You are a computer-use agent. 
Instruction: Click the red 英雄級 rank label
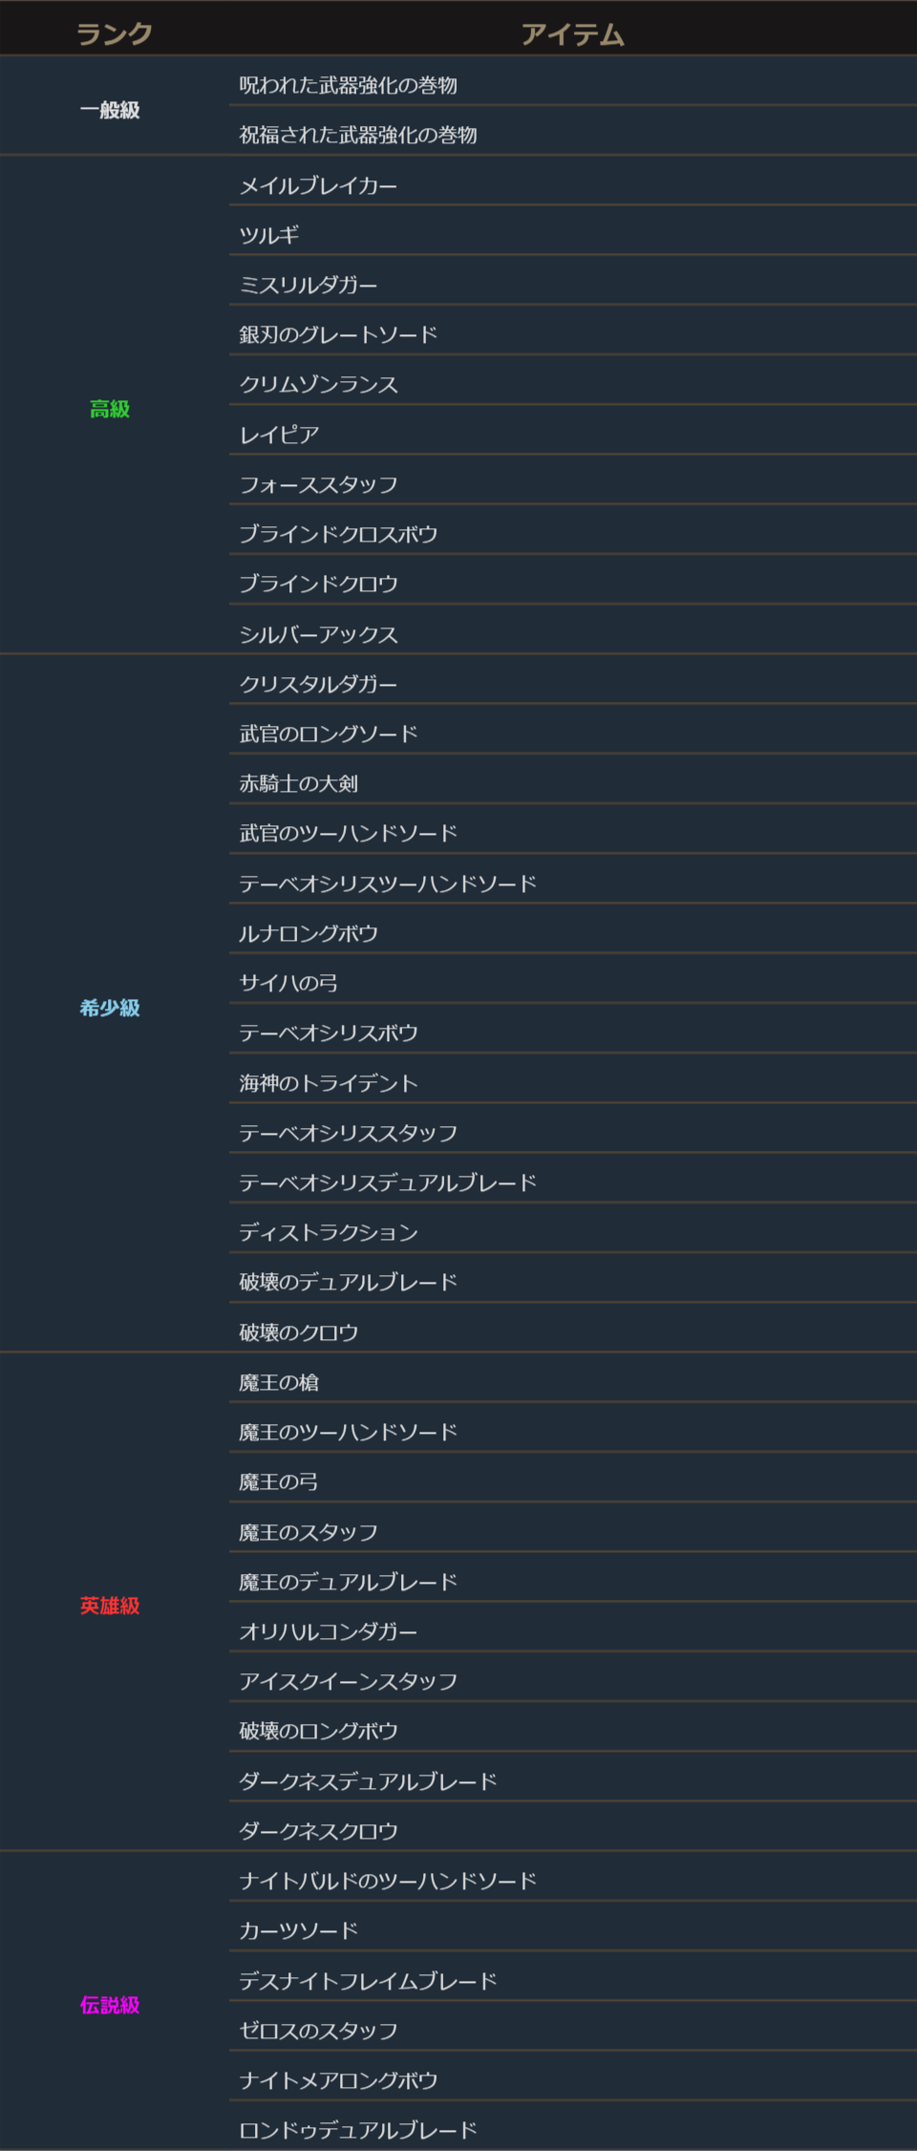(110, 1606)
